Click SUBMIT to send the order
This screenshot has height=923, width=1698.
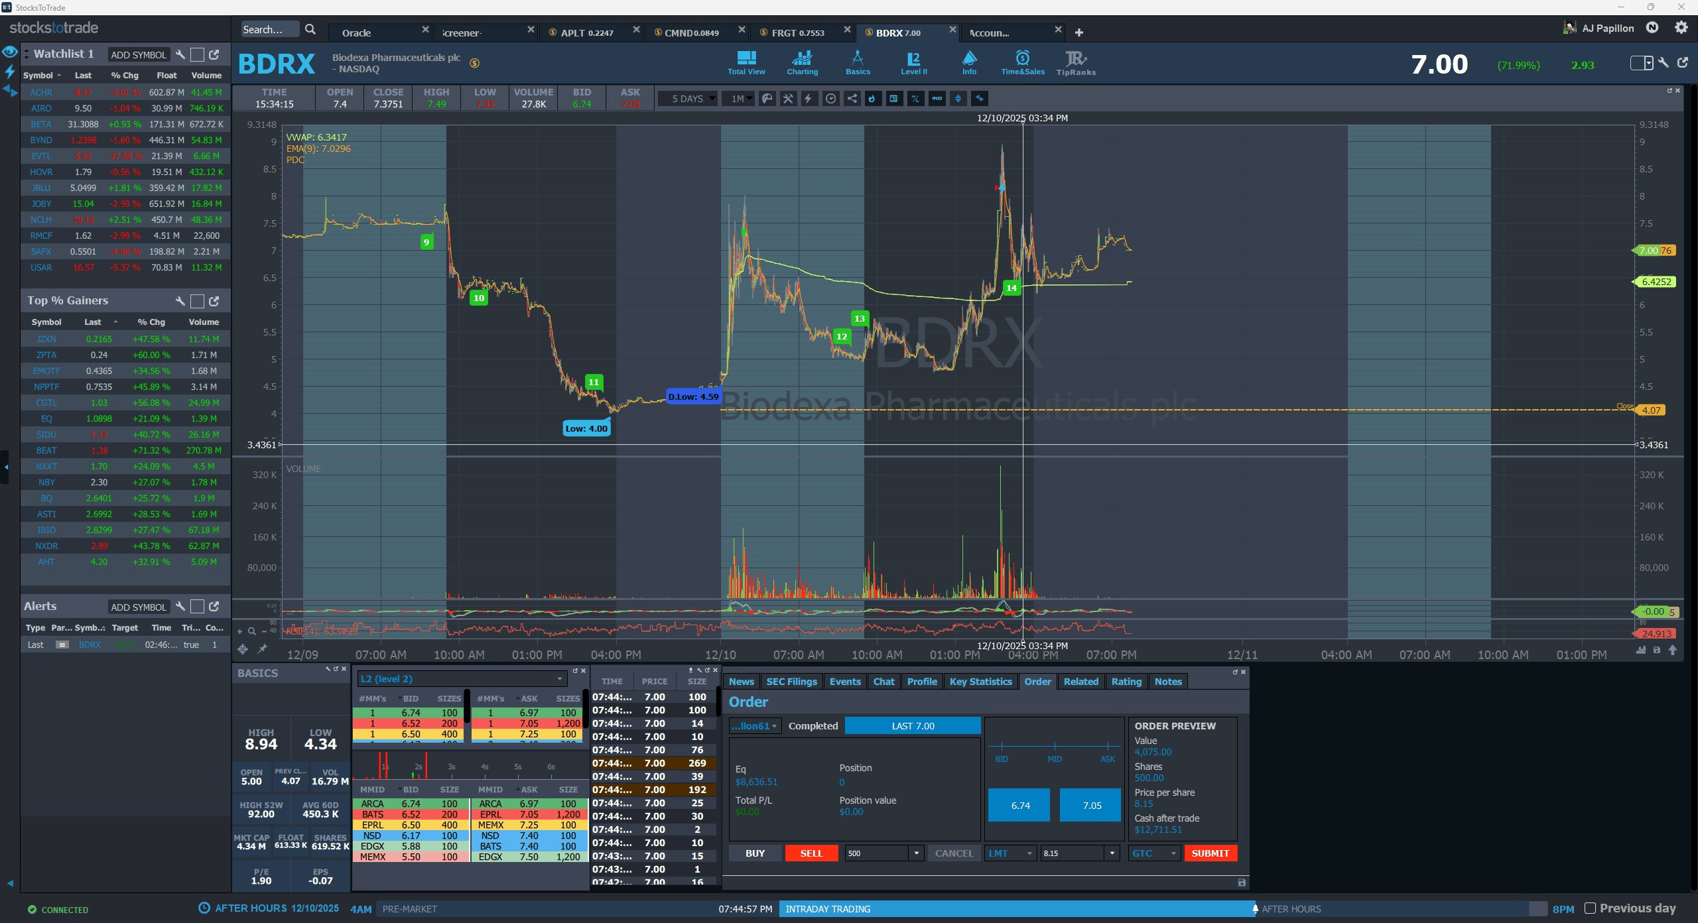tap(1210, 853)
